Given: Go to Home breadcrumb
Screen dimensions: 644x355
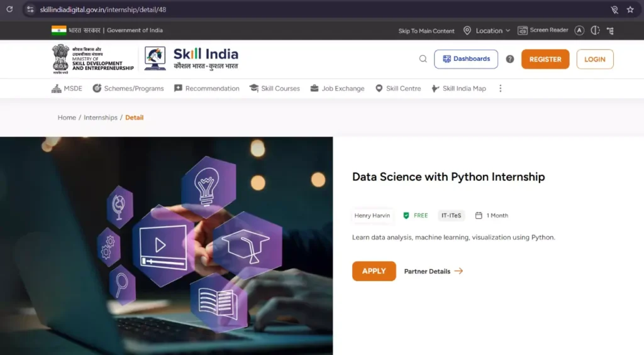Looking at the screenshot, I should tap(67, 117).
